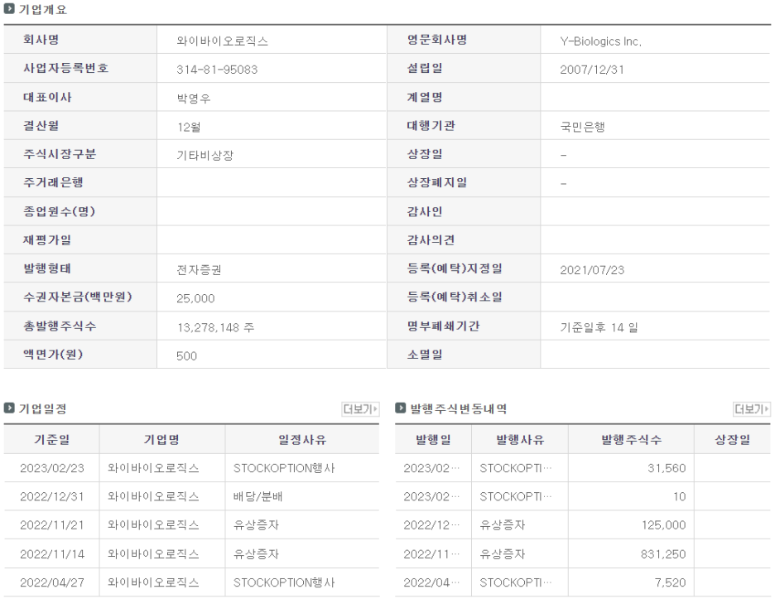Viewport: 775px width, 599px height.
Task: Click the agent institution 국민은행
Action: tap(582, 127)
